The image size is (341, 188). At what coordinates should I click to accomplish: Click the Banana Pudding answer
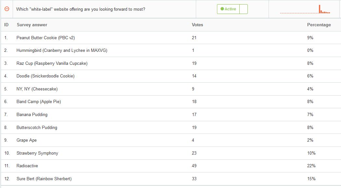(x=32, y=114)
